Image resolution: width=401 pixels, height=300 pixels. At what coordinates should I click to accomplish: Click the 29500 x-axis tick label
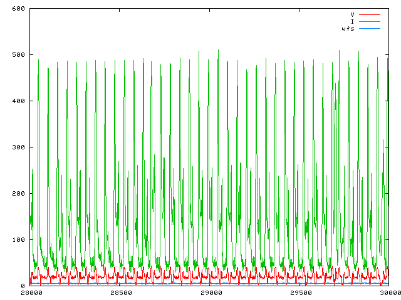click(299, 292)
